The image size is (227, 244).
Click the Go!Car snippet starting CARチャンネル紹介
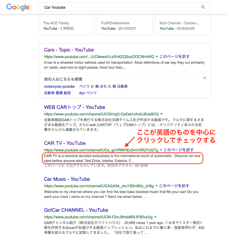[x=124, y=228]
